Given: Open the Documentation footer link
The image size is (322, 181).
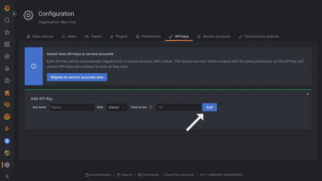Looking at the screenshot, I should coord(99,175).
